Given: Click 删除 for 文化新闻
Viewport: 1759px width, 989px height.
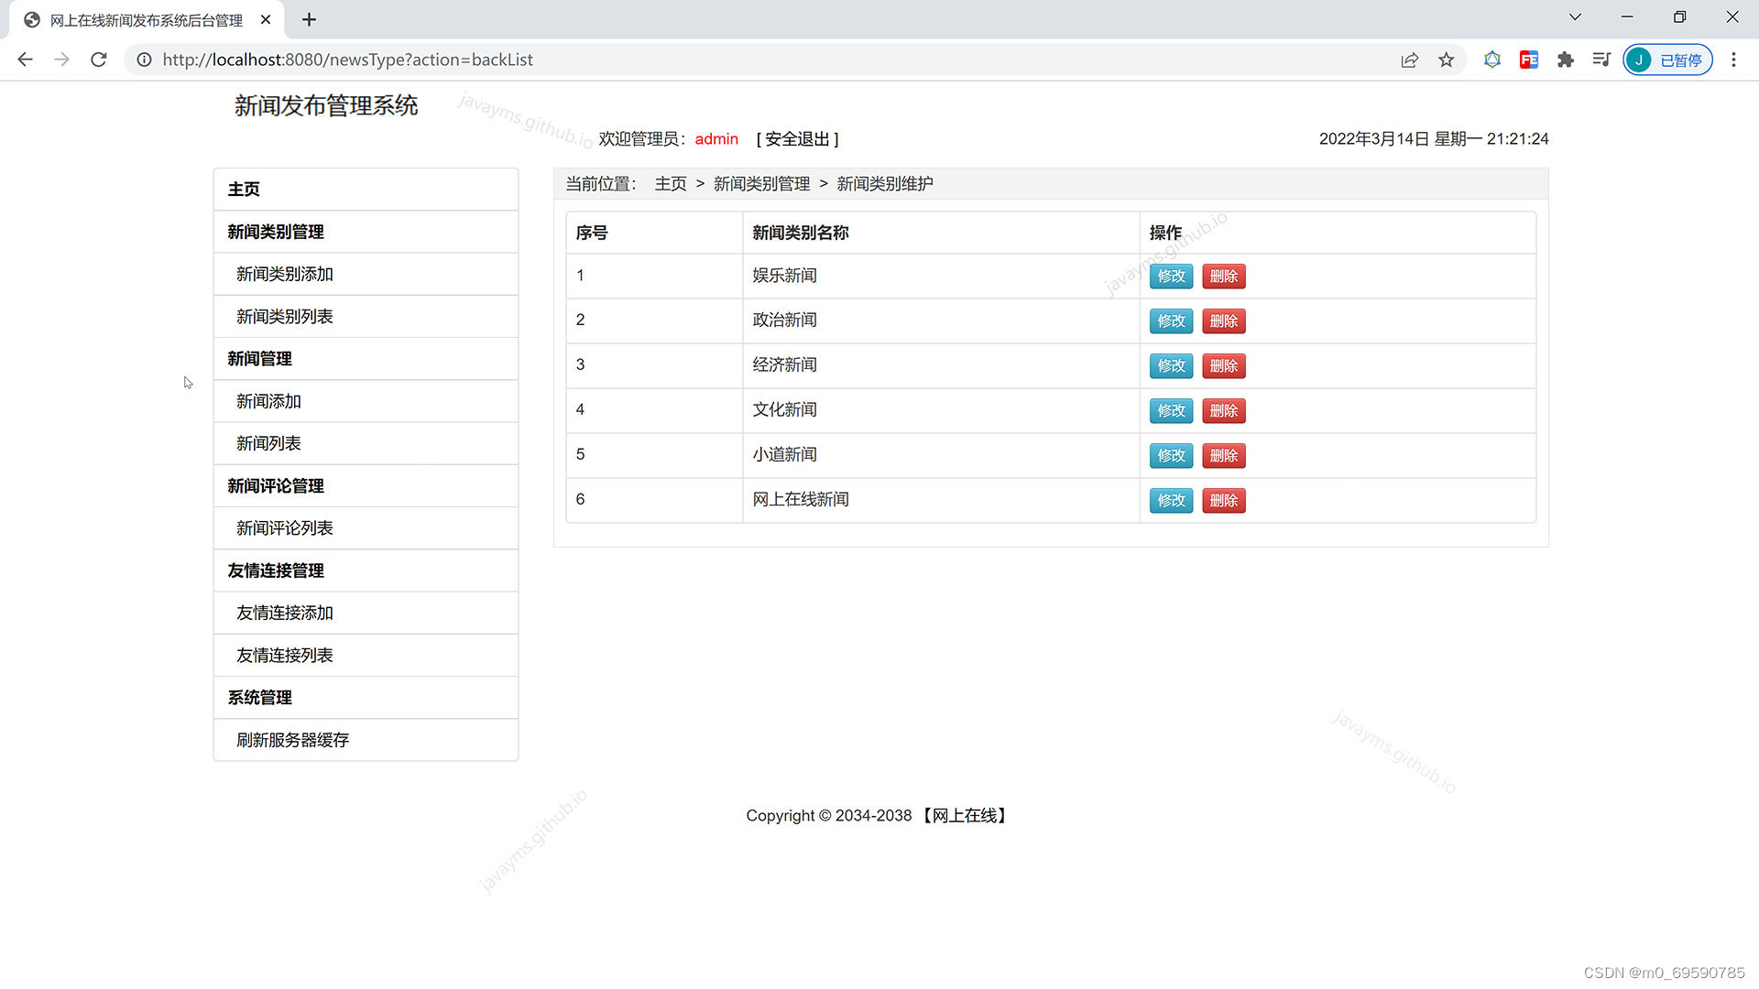Looking at the screenshot, I should point(1224,411).
